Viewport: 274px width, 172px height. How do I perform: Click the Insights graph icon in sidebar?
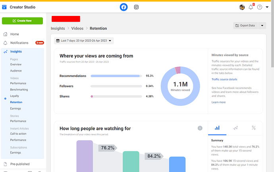[x=6, y=52]
